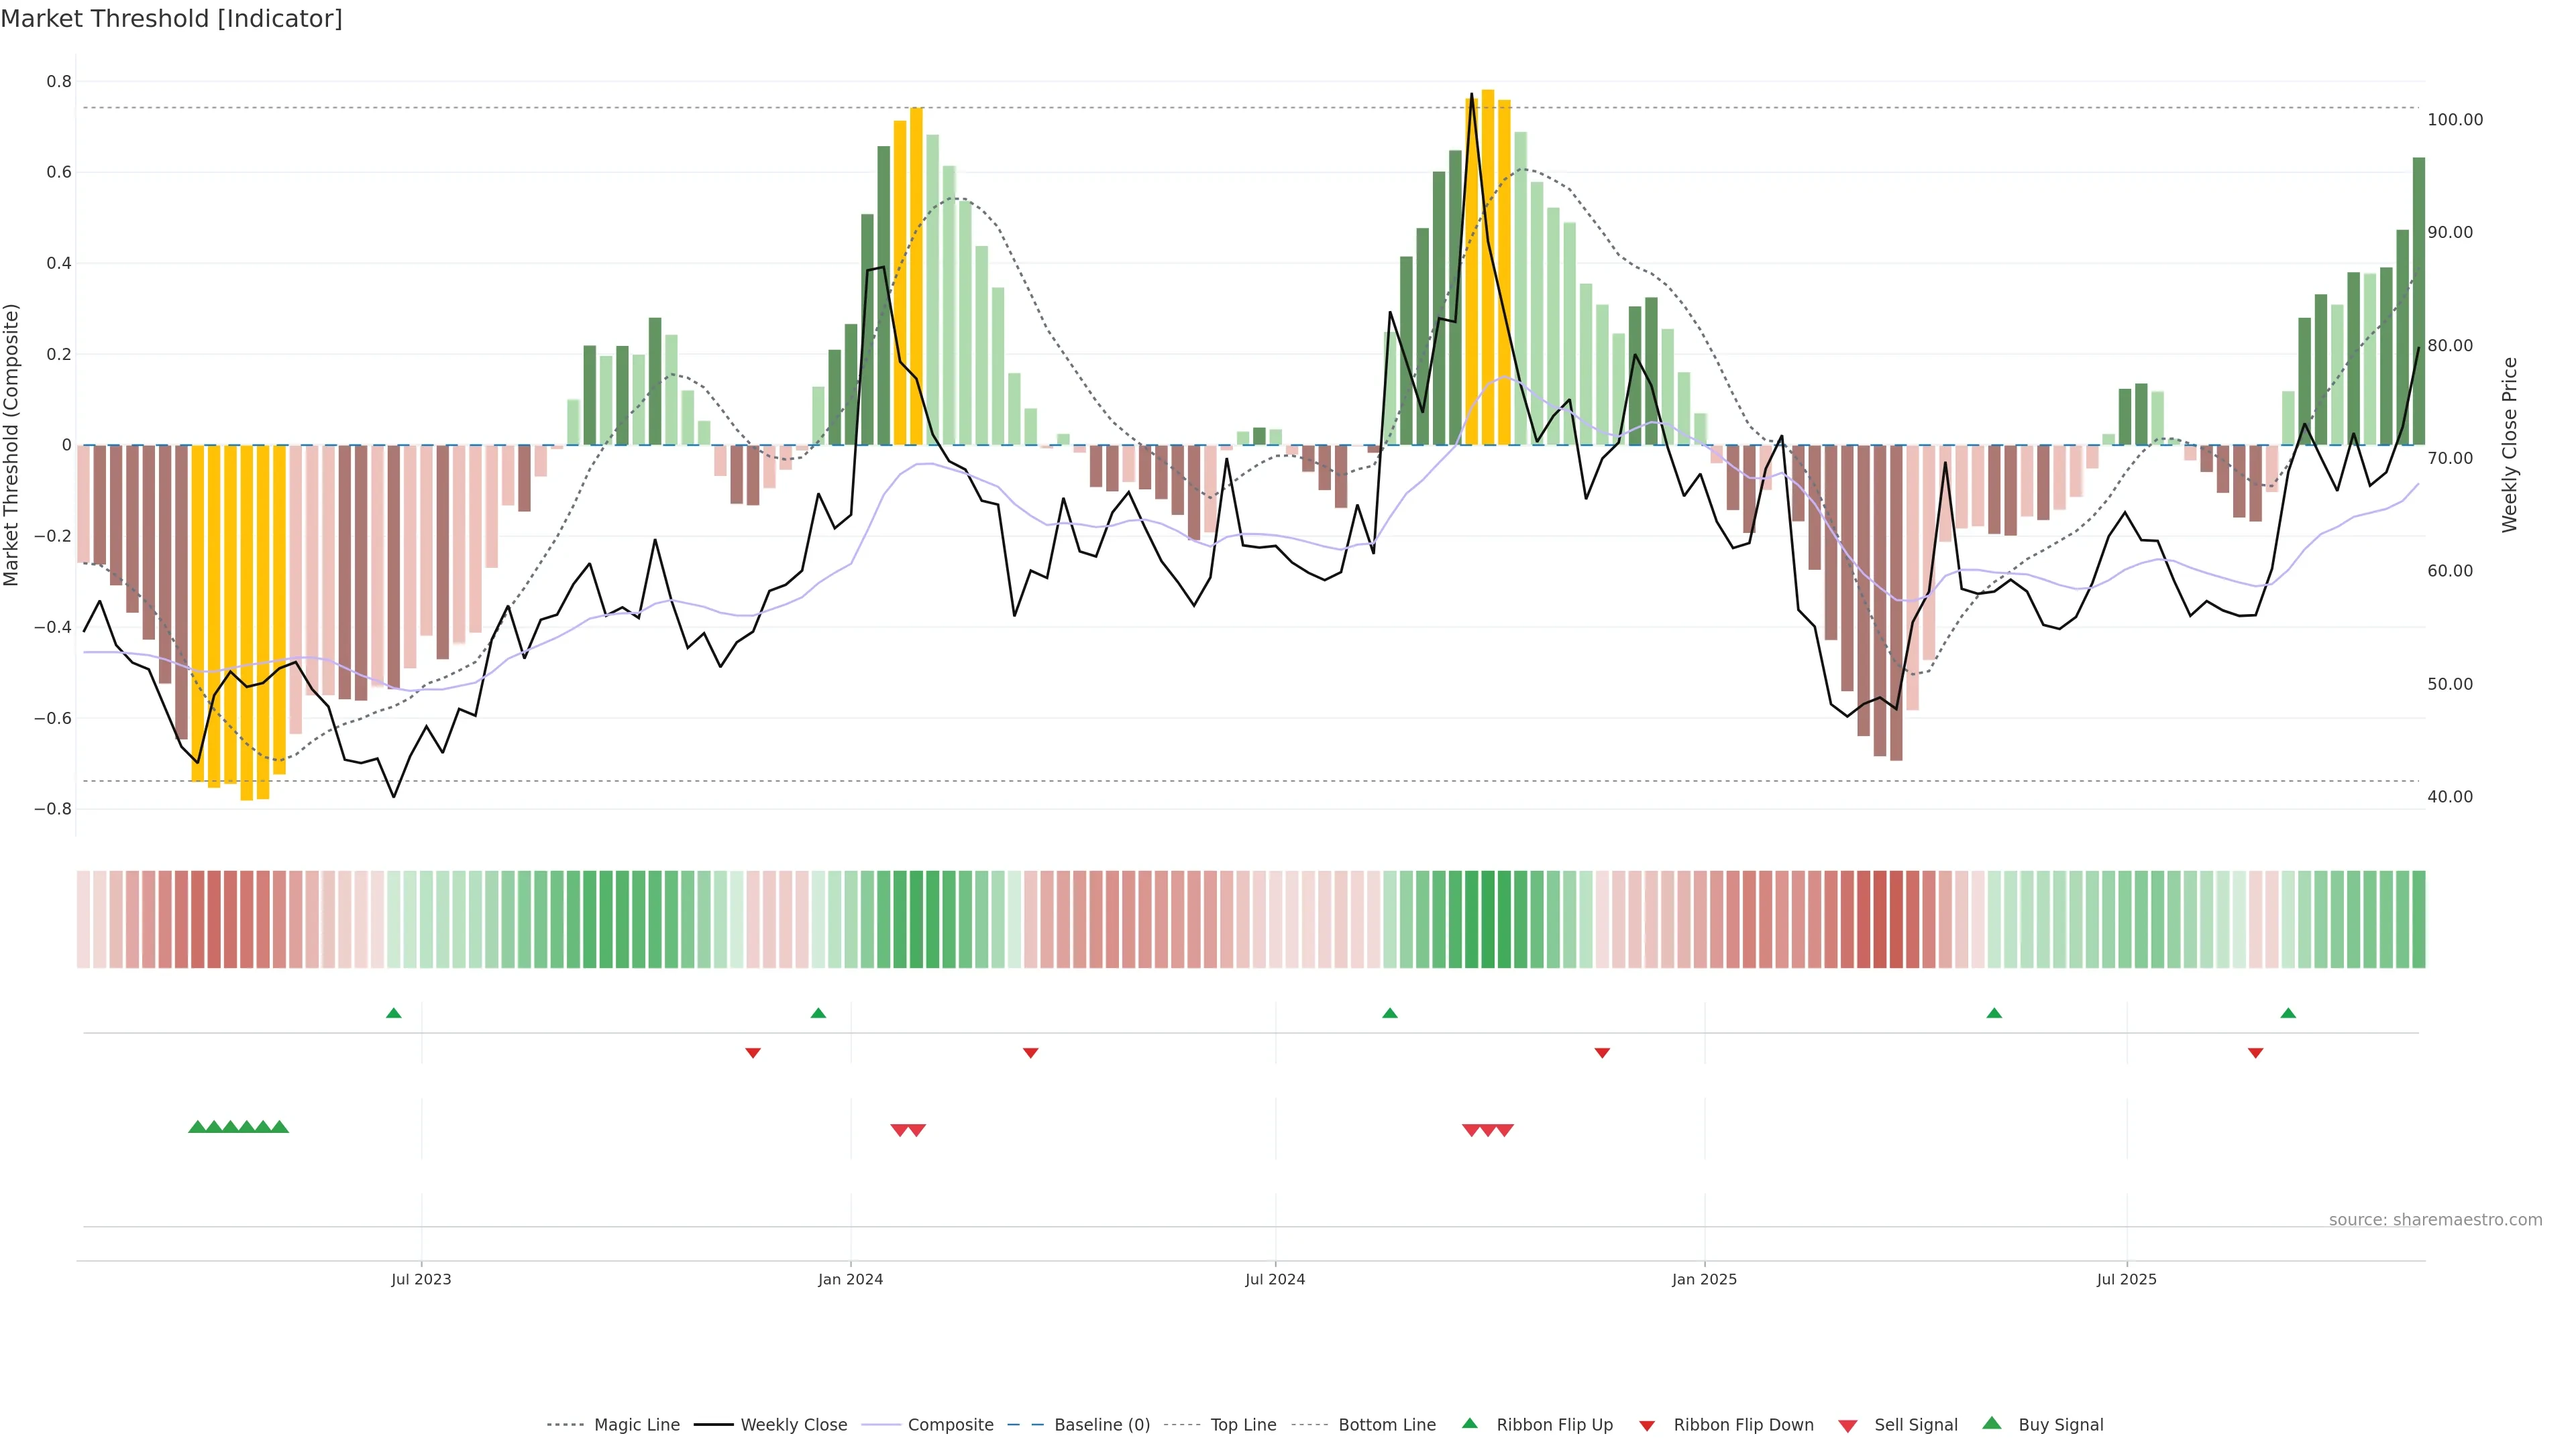Click ribbon flip up marker just before Jan 2024
This screenshot has height=1448, width=2576.
818,1014
